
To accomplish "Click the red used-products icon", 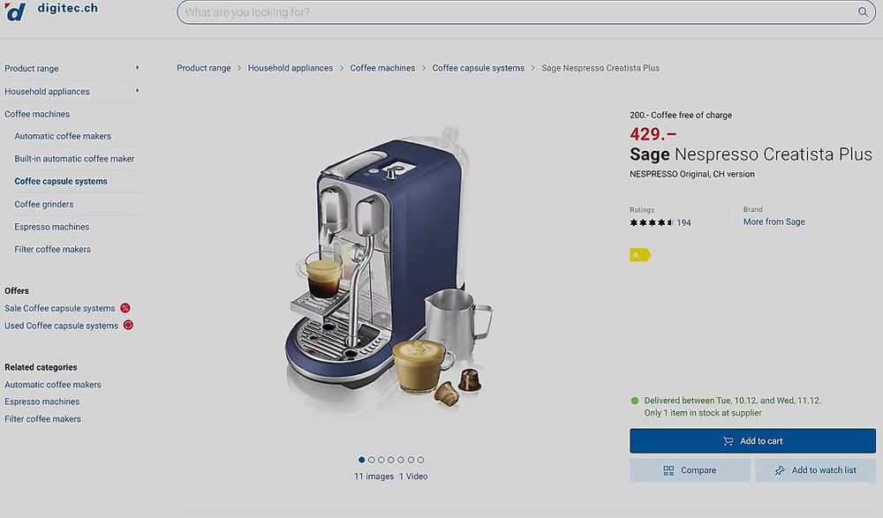I will point(128,325).
